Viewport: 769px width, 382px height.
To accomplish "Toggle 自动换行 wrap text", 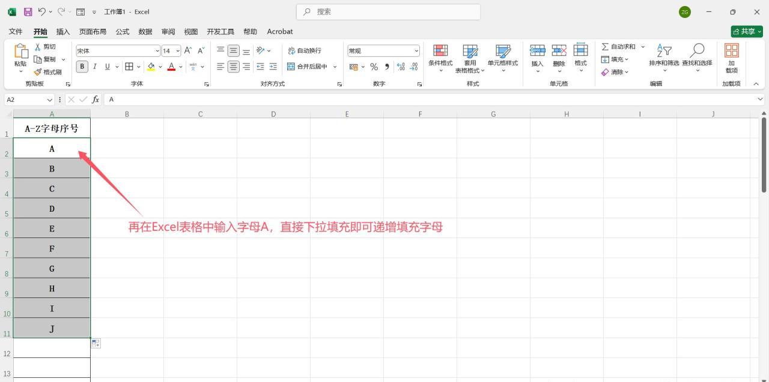I will [304, 50].
